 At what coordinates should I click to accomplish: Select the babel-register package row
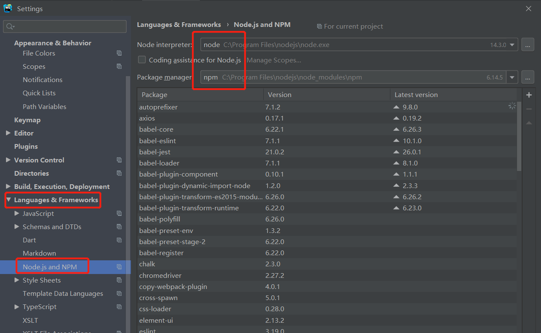327,253
